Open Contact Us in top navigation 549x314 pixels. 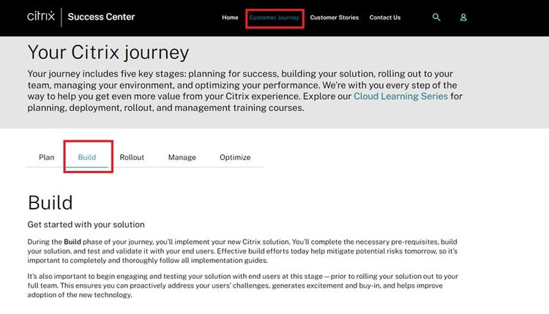[385, 18]
